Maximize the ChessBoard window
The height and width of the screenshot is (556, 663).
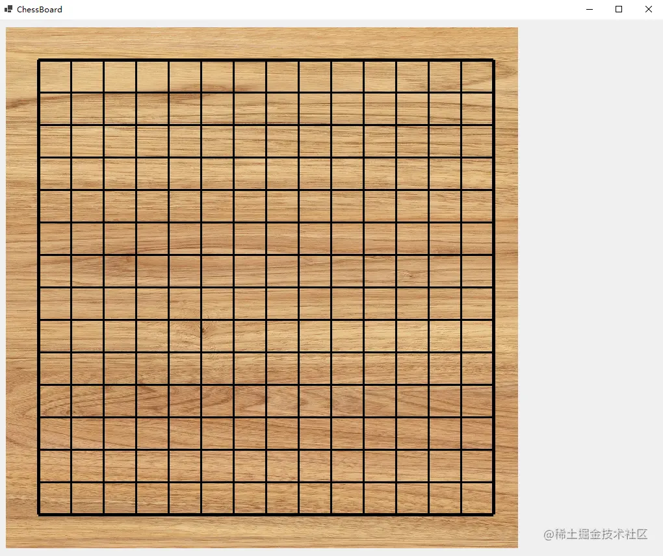[619, 9]
